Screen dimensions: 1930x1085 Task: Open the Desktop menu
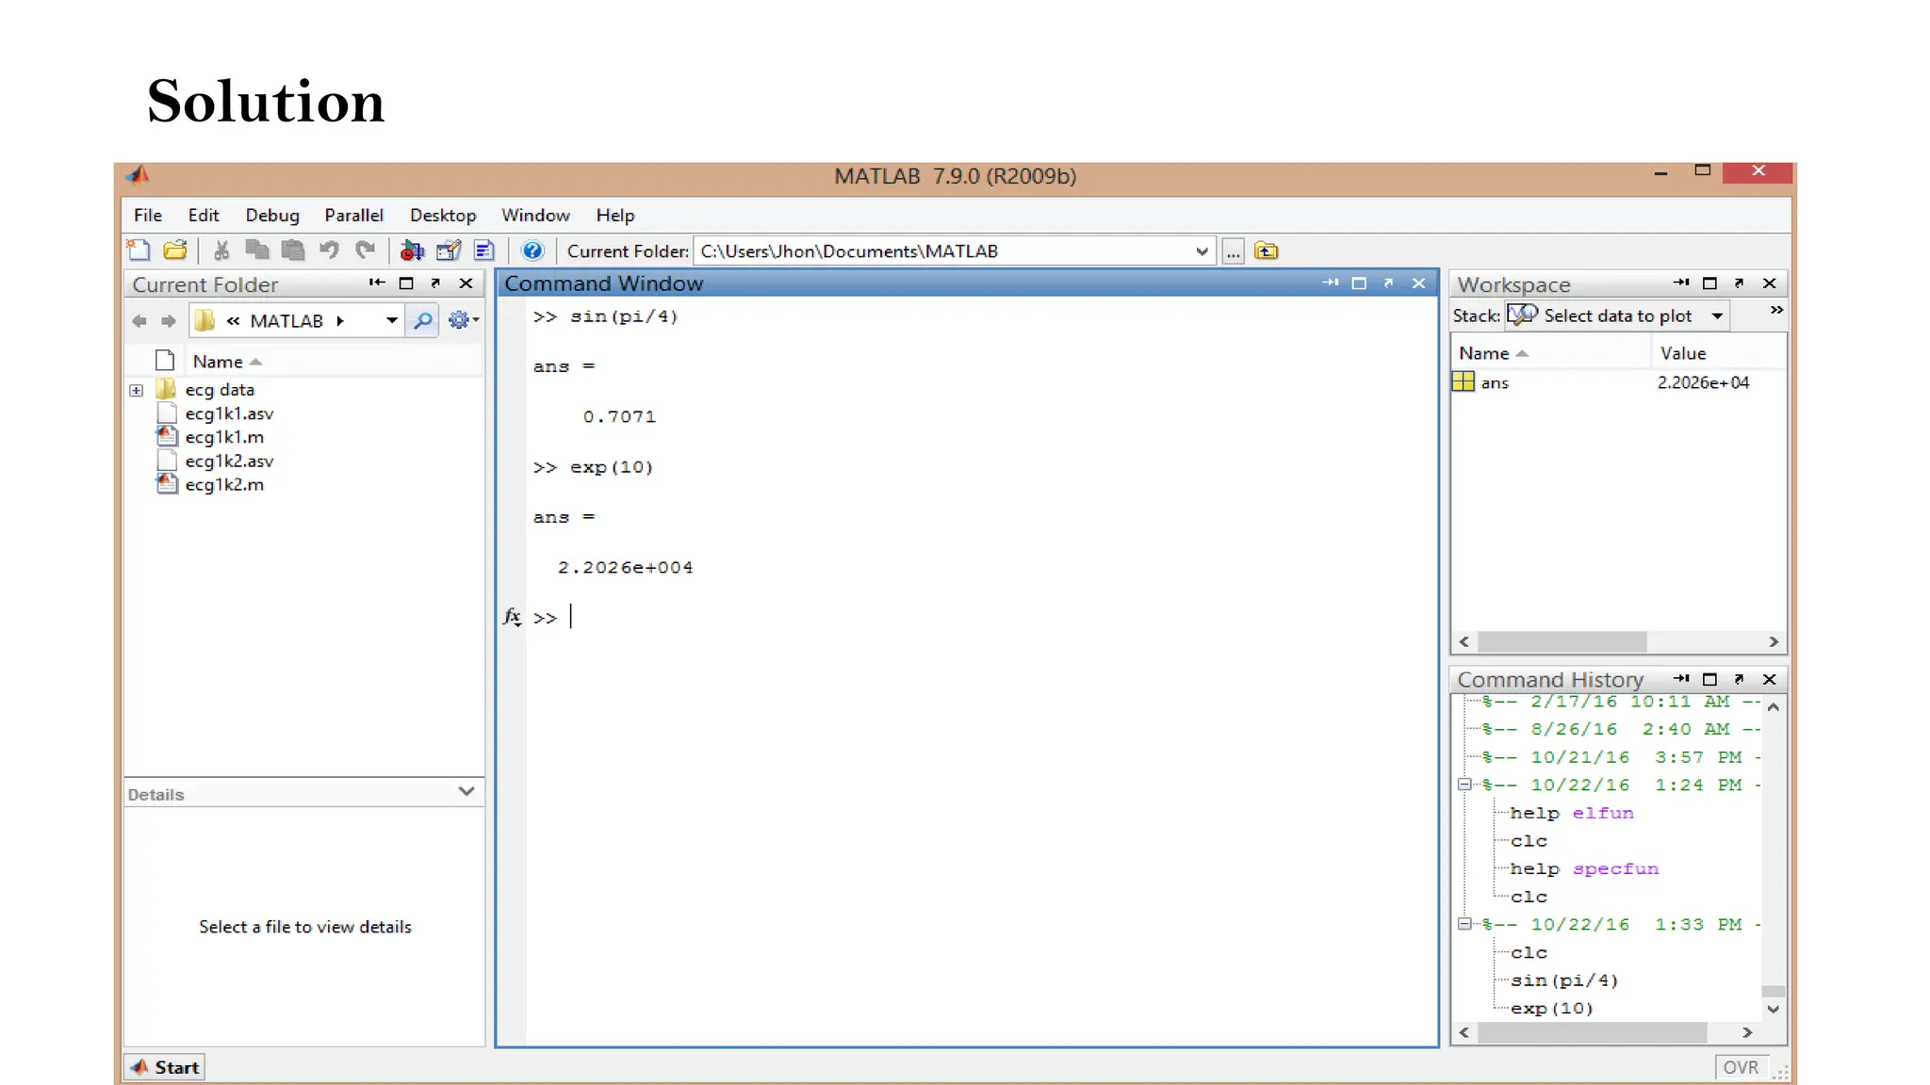[x=443, y=215]
